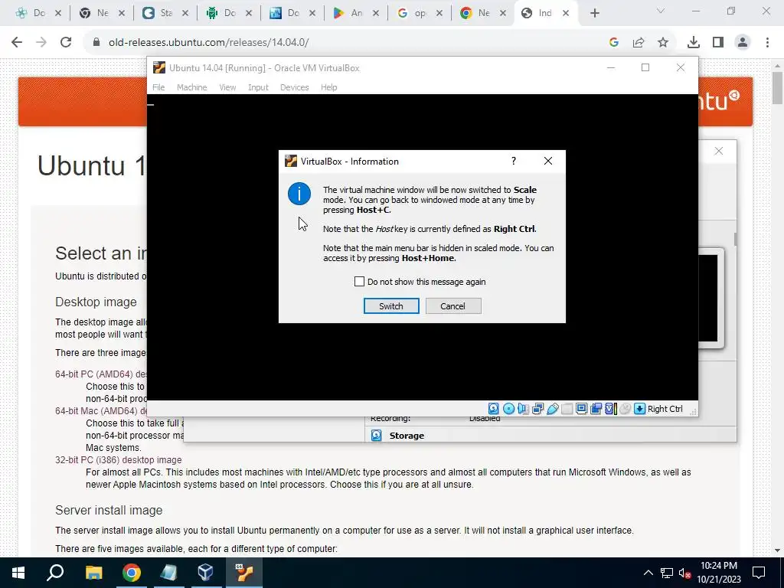Click muted volume icon in system tray
The height and width of the screenshot is (588, 784).
[684, 573]
